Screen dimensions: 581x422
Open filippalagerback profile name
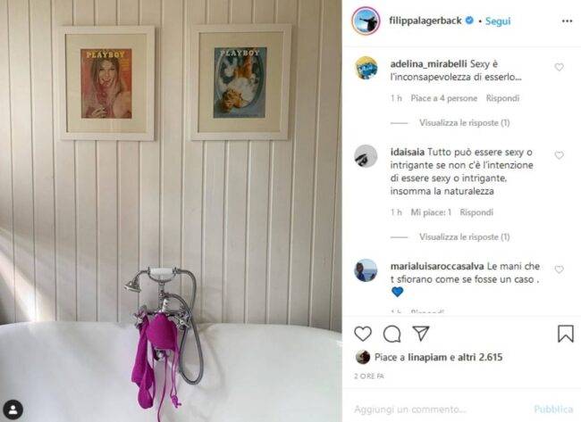pyautogui.click(x=425, y=21)
